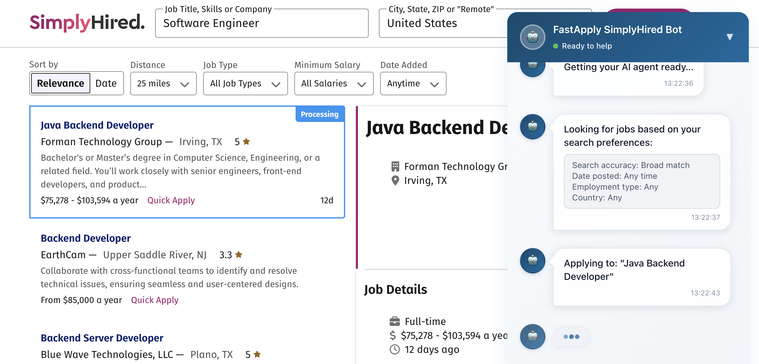Viewport: 759px width, 364px height.
Task: Click the Job Title search field
Action: point(261,24)
